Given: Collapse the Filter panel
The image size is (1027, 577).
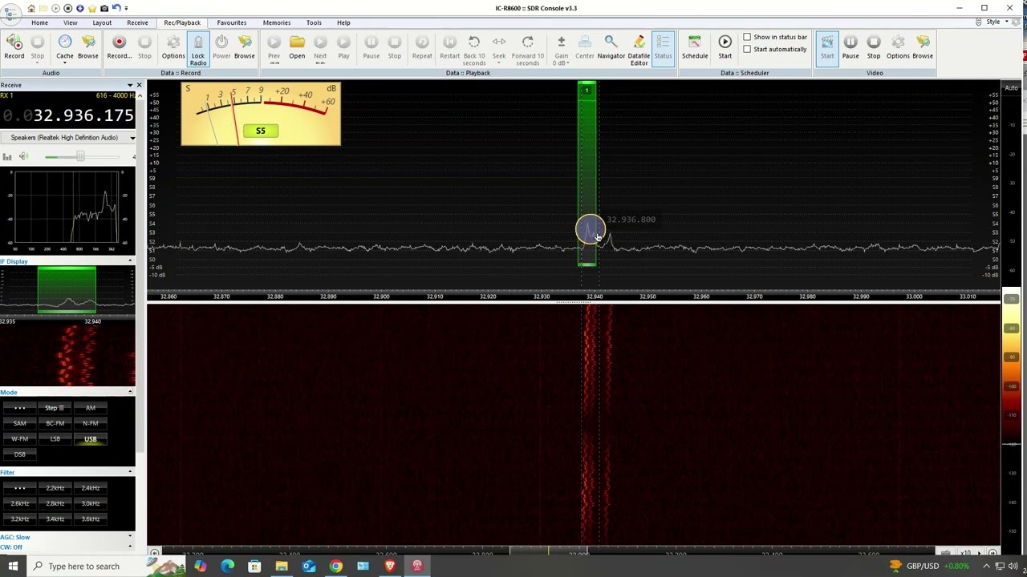Looking at the screenshot, I should pyautogui.click(x=130, y=473).
